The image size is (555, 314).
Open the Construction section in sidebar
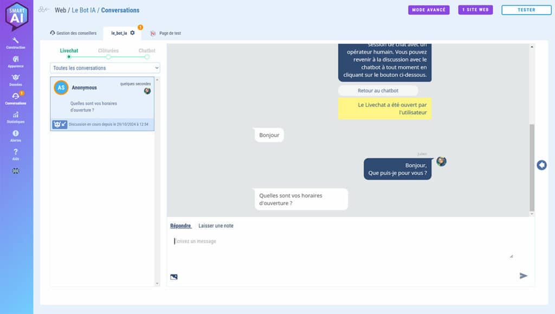tap(16, 42)
